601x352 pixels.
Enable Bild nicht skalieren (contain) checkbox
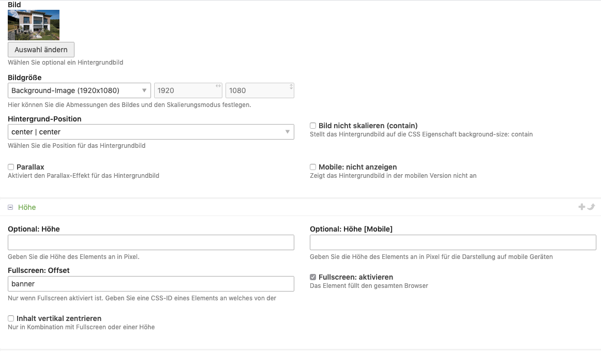click(x=313, y=126)
